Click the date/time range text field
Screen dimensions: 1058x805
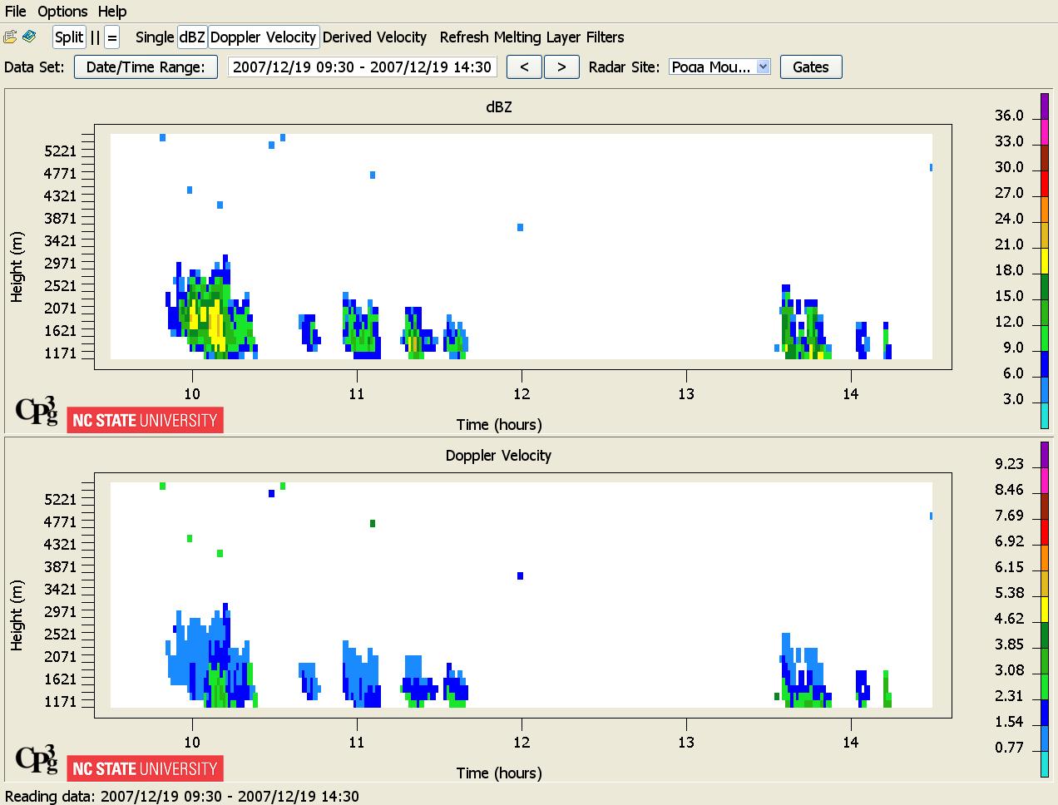pos(362,67)
